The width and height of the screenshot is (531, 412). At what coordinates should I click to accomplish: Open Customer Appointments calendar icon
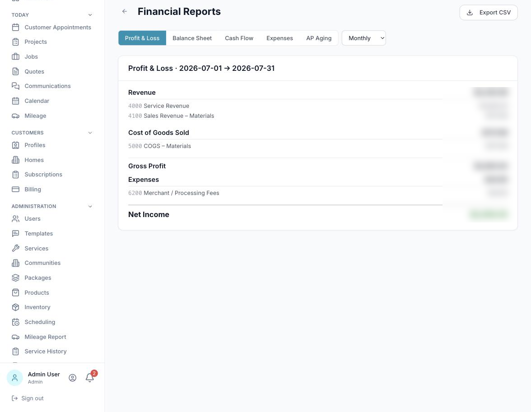tap(15, 28)
